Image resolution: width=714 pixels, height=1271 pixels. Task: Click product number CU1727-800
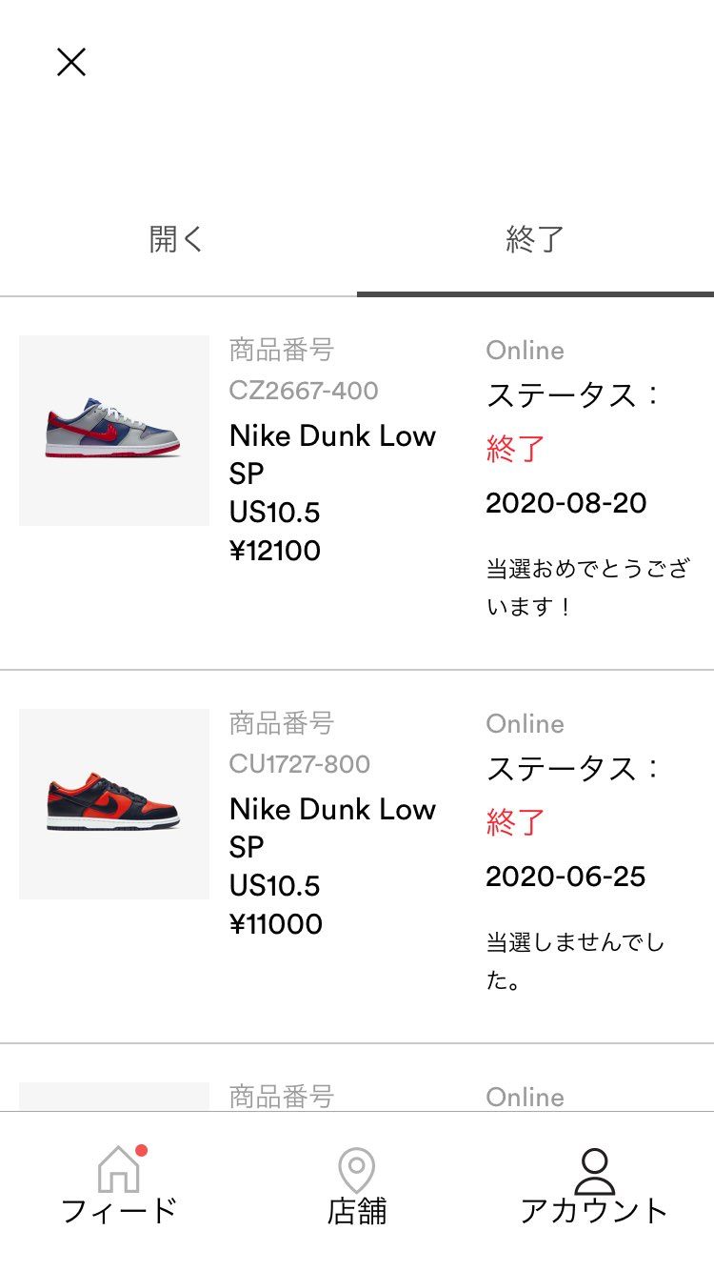coord(300,764)
